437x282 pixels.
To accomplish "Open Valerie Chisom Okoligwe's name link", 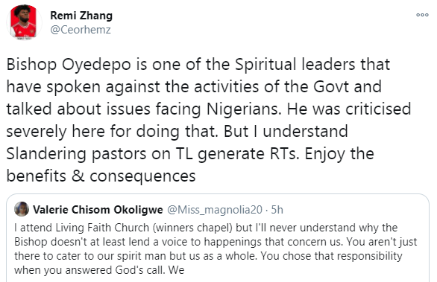I will pos(98,210).
